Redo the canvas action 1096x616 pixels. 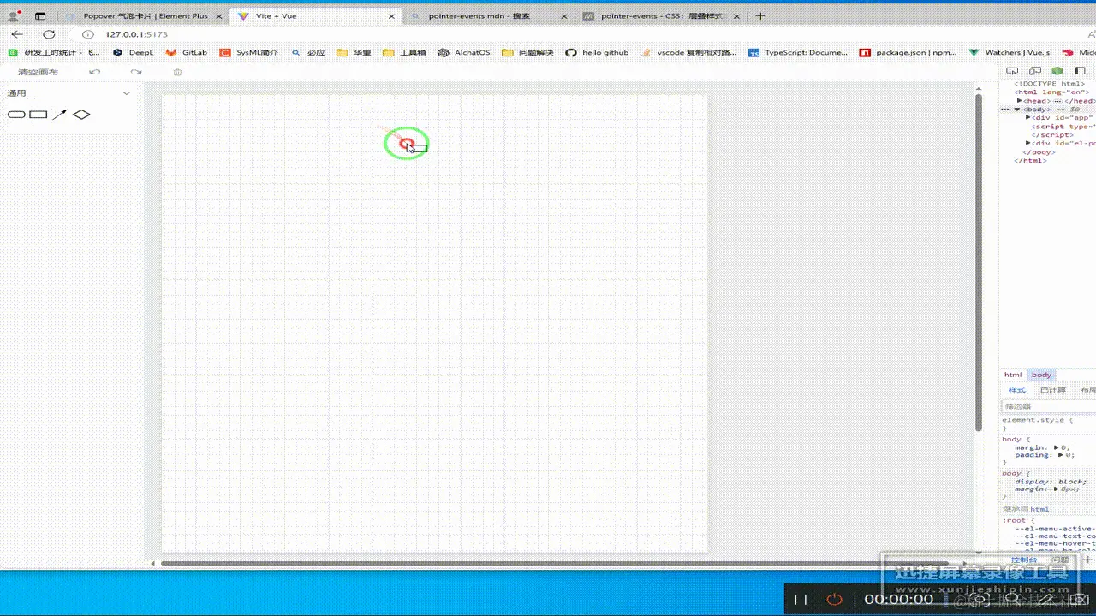click(x=136, y=72)
